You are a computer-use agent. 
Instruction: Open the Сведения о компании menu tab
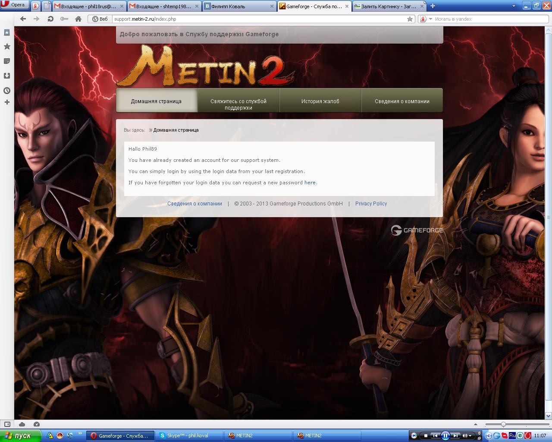(x=402, y=101)
